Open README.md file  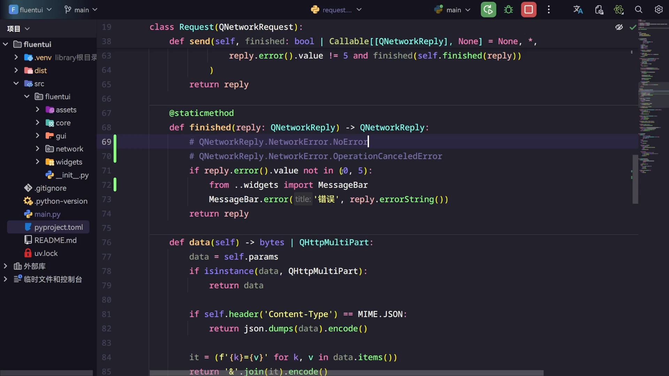(50, 240)
